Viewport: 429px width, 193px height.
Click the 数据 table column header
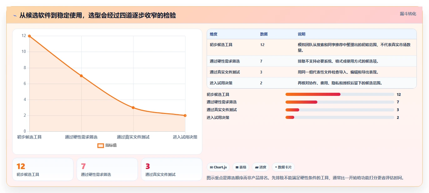pos(264,34)
